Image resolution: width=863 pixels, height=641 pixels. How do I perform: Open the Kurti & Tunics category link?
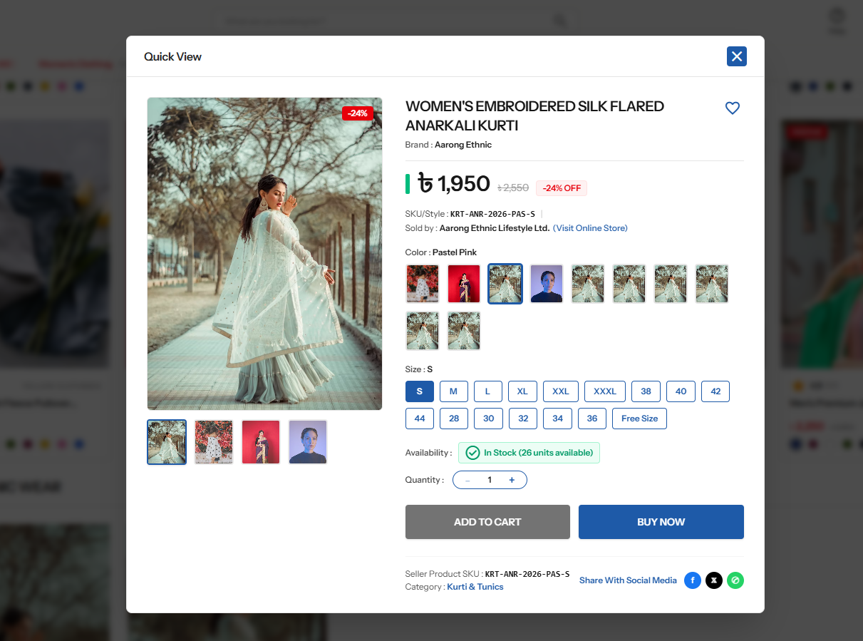pos(475,587)
